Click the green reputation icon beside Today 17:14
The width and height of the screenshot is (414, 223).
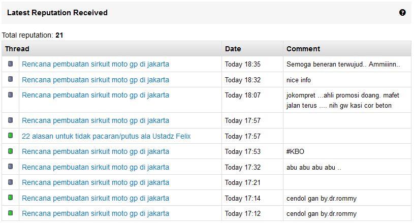click(10, 197)
